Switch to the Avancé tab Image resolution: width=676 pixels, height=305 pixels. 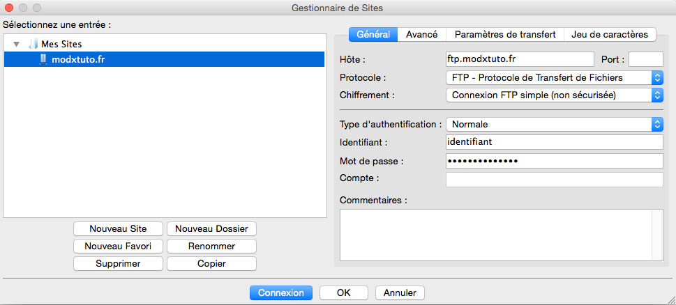point(421,34)
